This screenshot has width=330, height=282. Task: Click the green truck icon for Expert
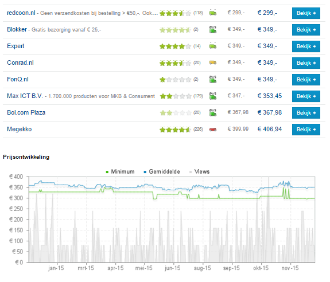[213, 46]
